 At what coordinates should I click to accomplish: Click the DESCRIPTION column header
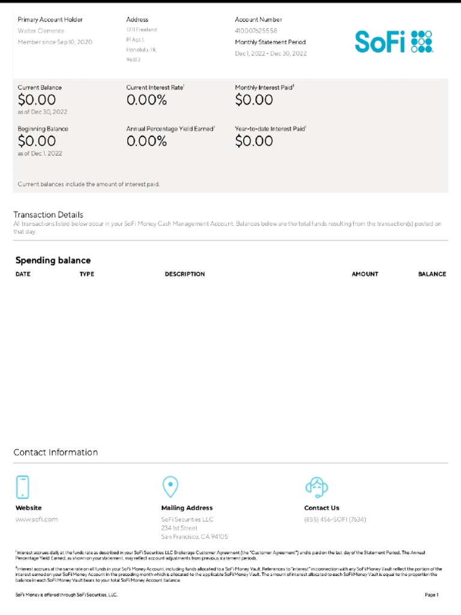[x=185, y=274]
